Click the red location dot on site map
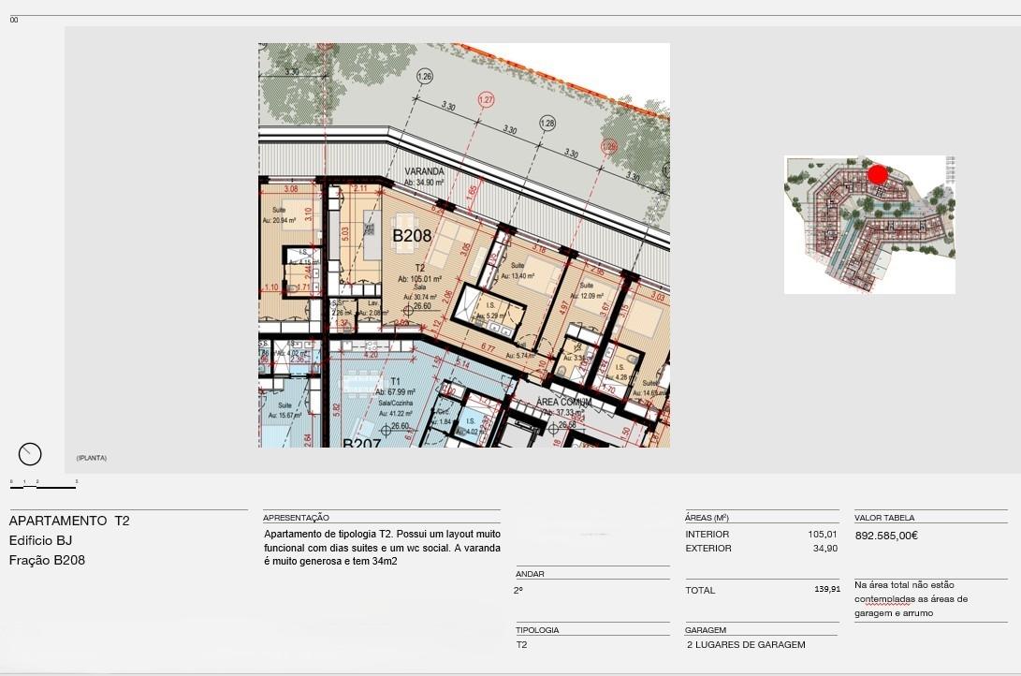This screenshot has height=676, width=1021. tap(877, 174)
